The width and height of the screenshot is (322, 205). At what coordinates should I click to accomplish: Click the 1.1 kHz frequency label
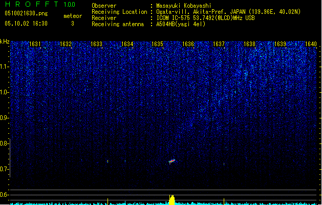click(x=5, y=67)
